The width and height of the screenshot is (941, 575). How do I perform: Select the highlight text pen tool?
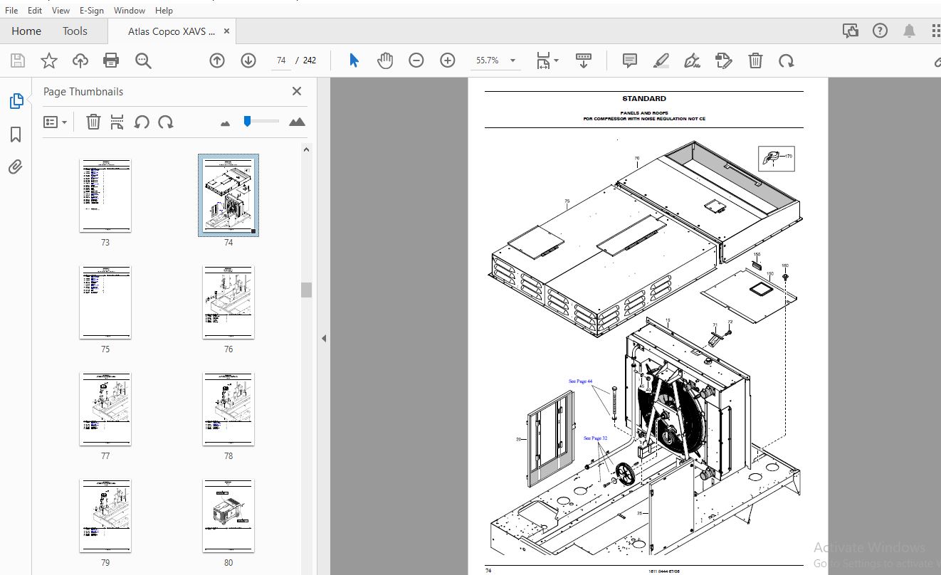click(x=661, y=60)
